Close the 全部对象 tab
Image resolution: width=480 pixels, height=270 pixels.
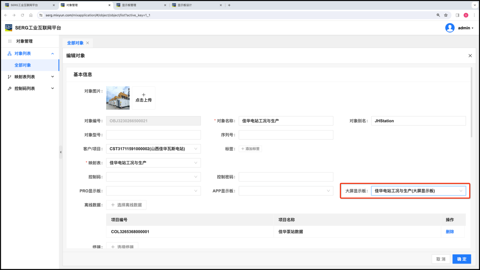click(x=88, y=43)
